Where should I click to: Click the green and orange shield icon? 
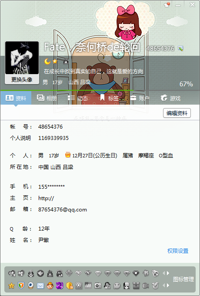tap(21, 286)
